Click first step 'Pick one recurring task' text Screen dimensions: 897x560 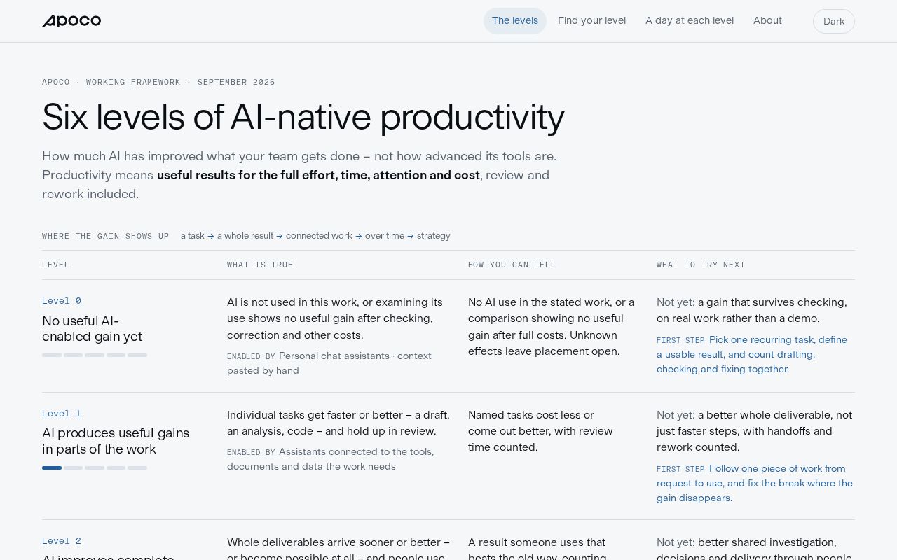tap(752, 354)
